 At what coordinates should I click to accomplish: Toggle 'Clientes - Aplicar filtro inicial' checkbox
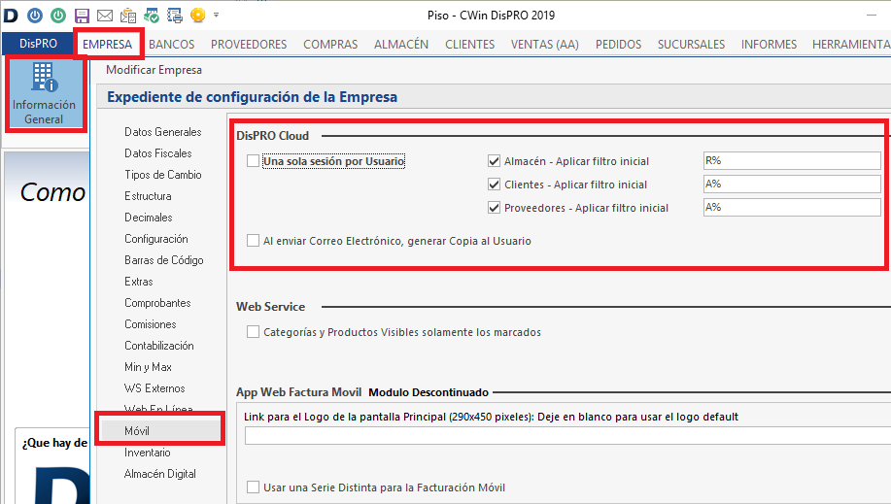pyautogui.click(x=494, y=185)
